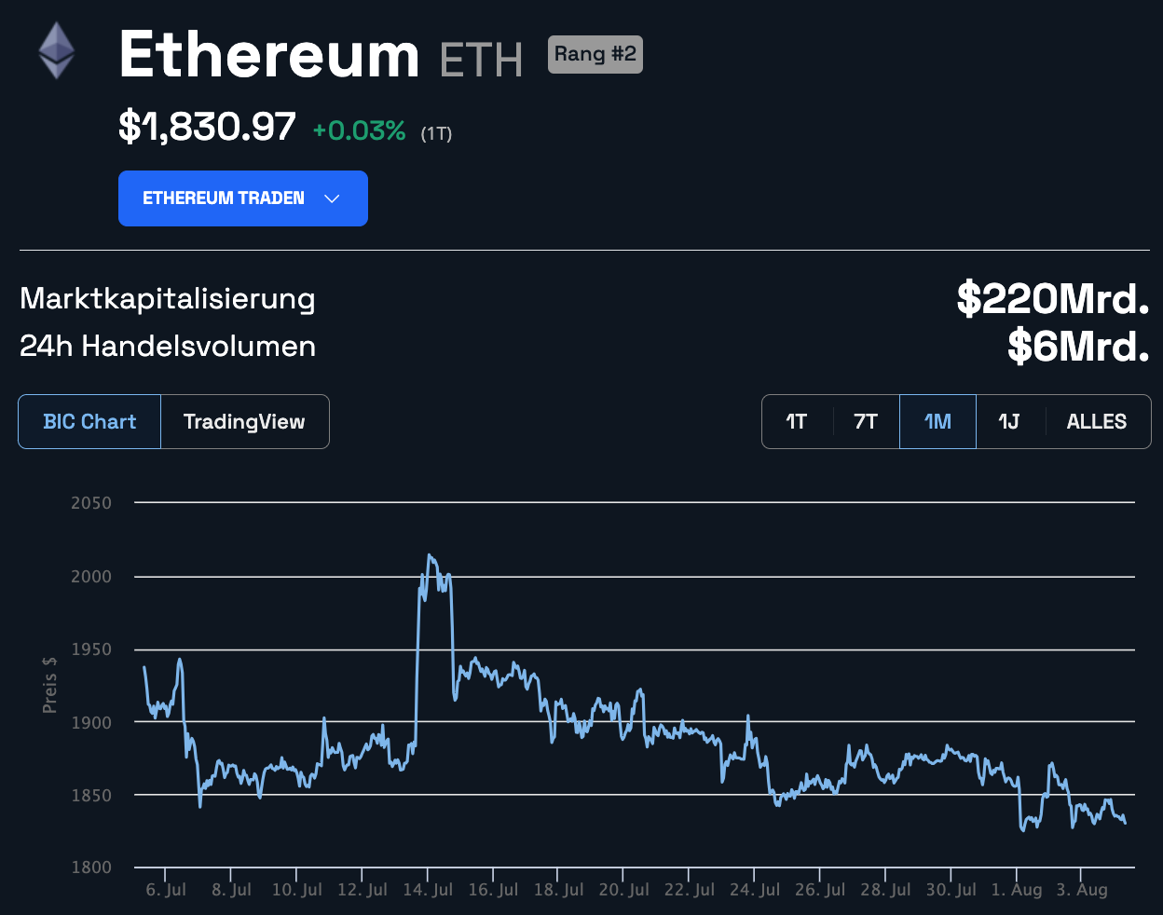
Task: Click the Ethereum diamond logo icon
Action: 56,50
